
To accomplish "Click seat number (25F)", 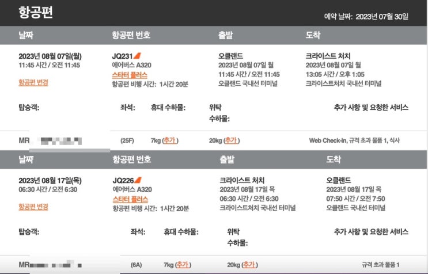I will point(127,140).
